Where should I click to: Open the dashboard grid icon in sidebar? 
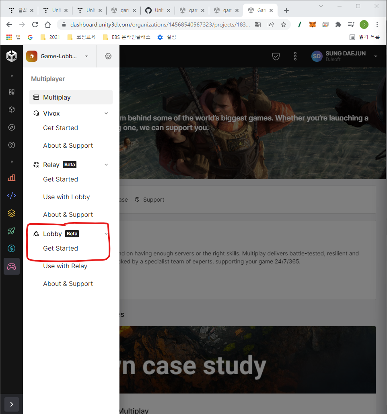tap(12, 92)
